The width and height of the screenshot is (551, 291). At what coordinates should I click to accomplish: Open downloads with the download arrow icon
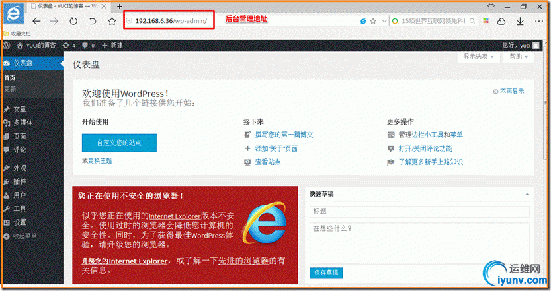point(520,21)
